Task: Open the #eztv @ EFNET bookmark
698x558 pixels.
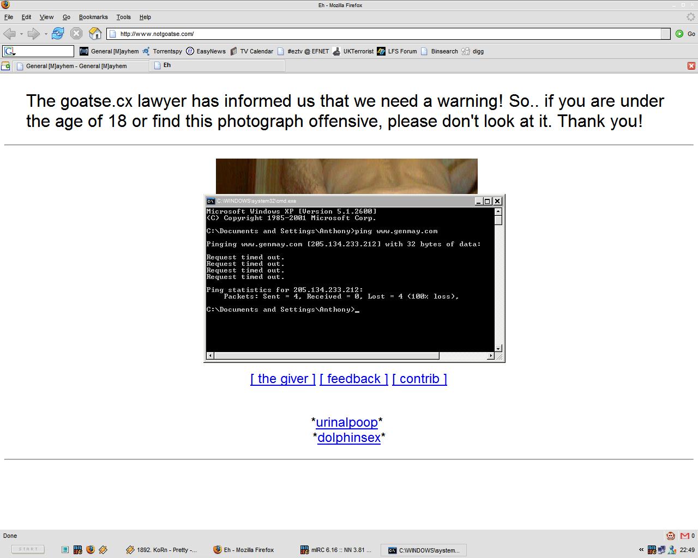Action: click(303, 51)
